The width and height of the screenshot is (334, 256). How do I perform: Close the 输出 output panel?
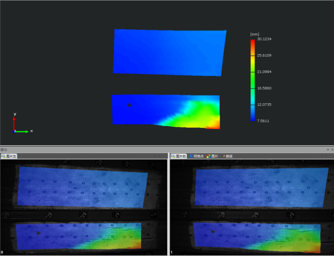coord(331,149)
